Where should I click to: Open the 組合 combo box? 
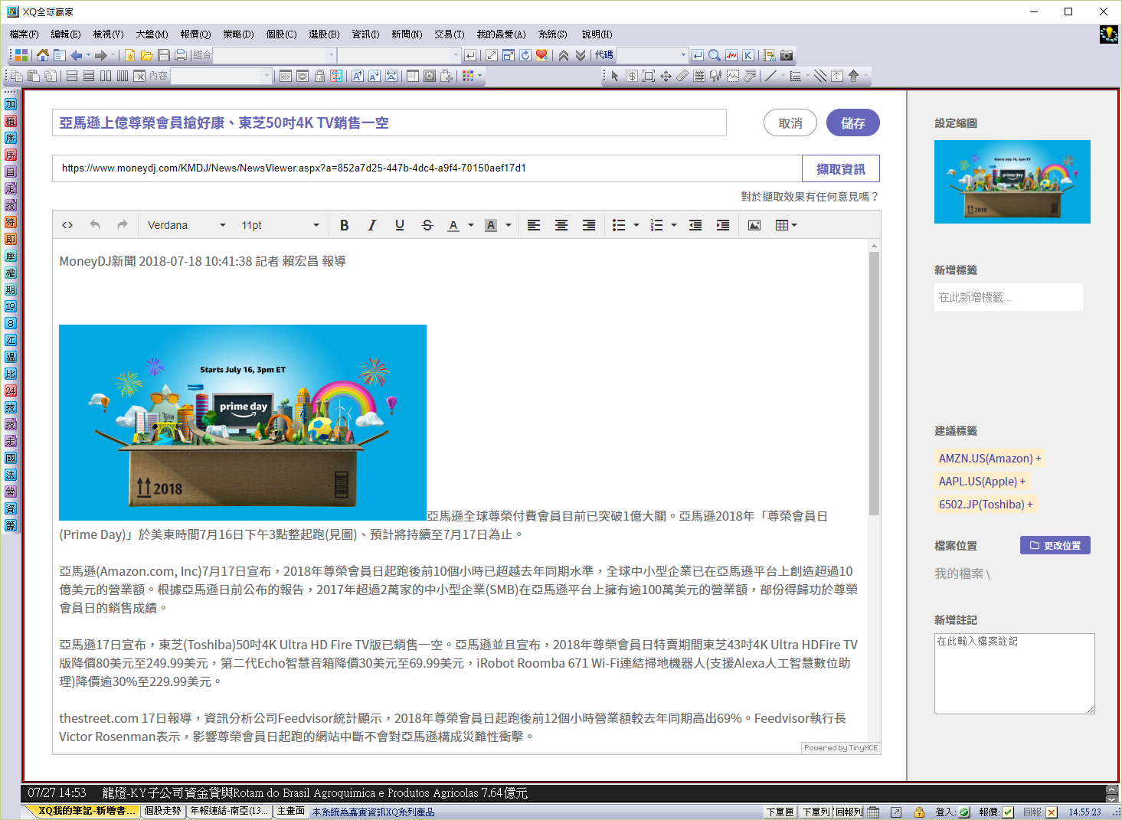point(274,55)
